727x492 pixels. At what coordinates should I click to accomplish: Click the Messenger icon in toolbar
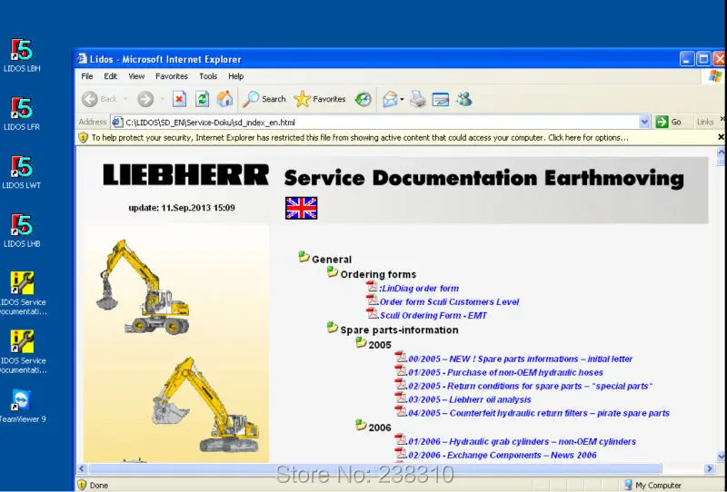tap(463, 99)
